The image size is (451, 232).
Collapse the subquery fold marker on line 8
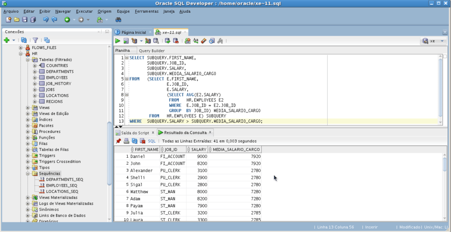coord(126,95)
